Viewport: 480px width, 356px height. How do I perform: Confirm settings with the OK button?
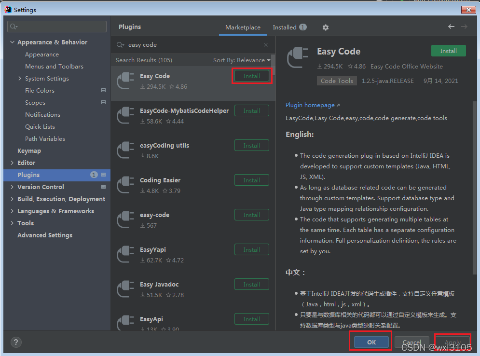371,342
